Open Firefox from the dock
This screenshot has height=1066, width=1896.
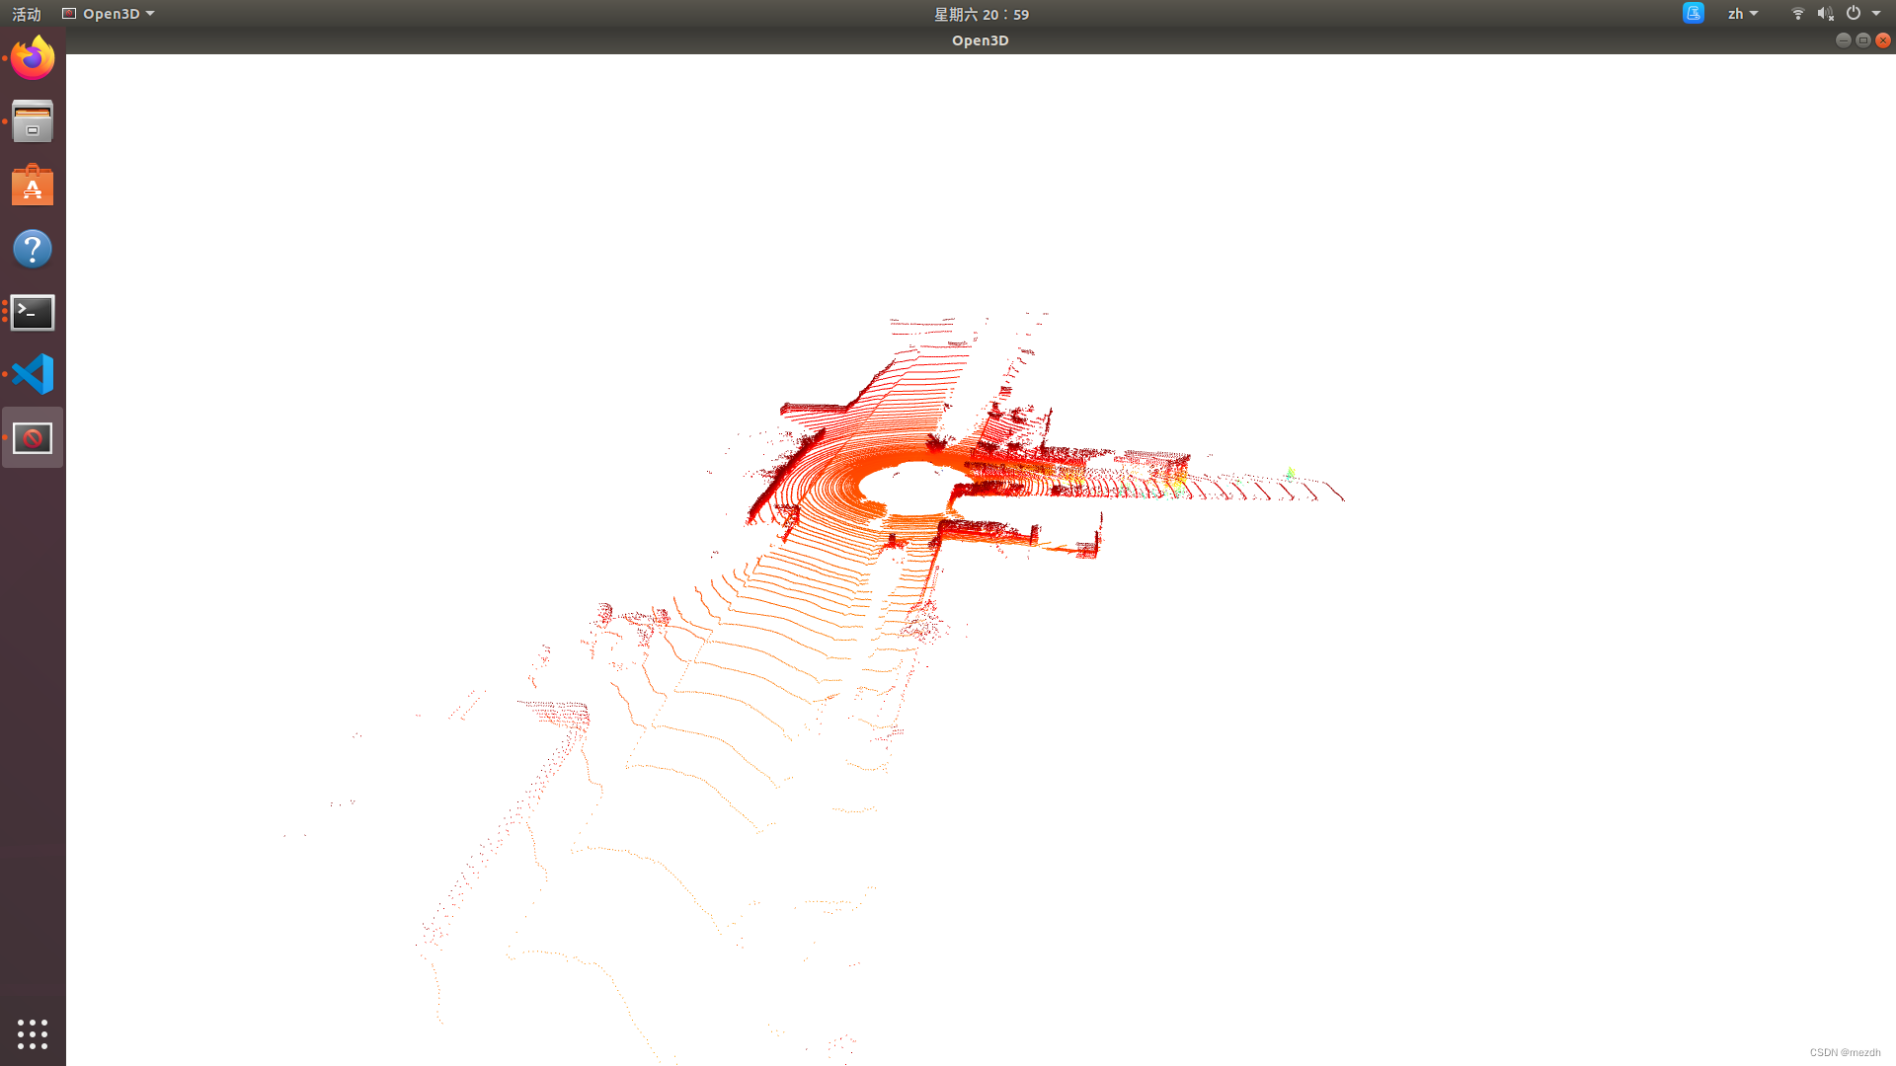tap(33, 58)
